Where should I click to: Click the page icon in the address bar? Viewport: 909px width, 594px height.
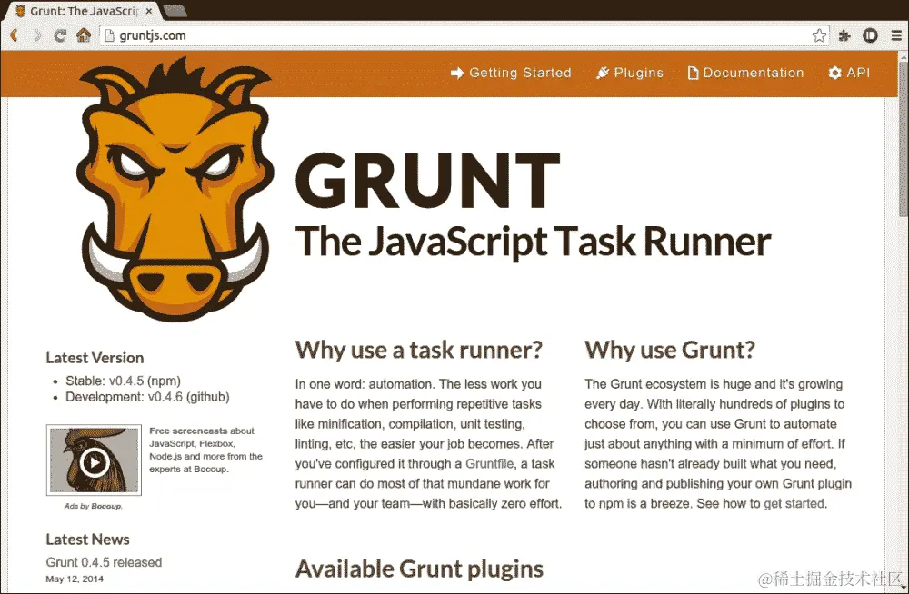109,35
